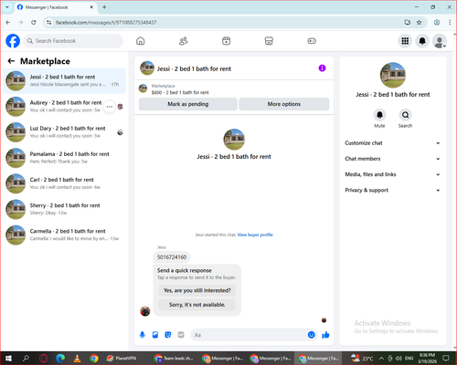Open the Facebook menu grid icon

[x=405, y=41]
